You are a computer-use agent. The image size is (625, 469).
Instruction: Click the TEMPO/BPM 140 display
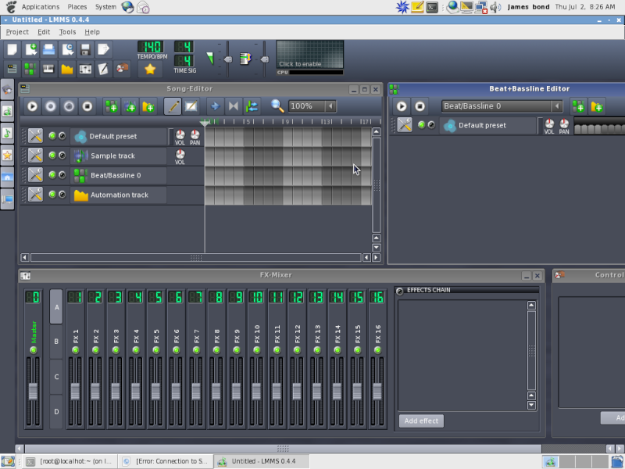point(151,47)
